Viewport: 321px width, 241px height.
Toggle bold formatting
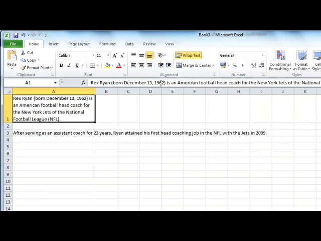coord(61,65)
